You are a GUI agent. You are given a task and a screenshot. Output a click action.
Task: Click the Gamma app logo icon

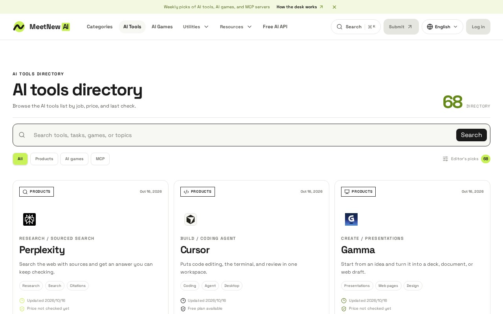pos(351,219)
